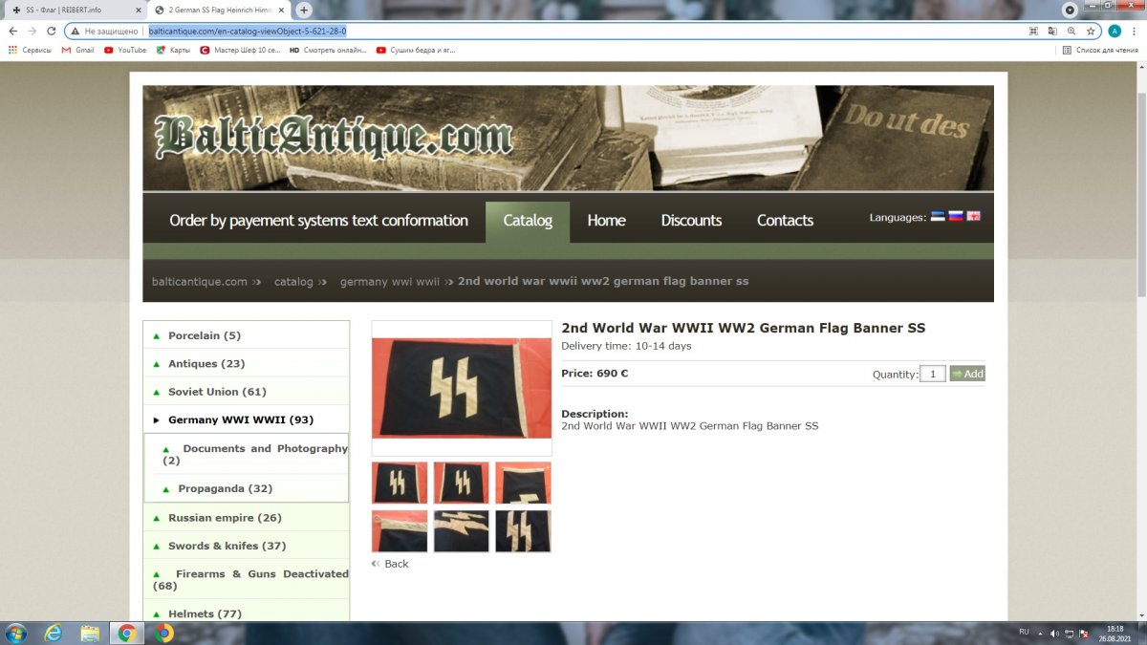1147x645 pixels.
Task: Click the balticantique.com breadcrumb
Action: [x=200, y=281]
